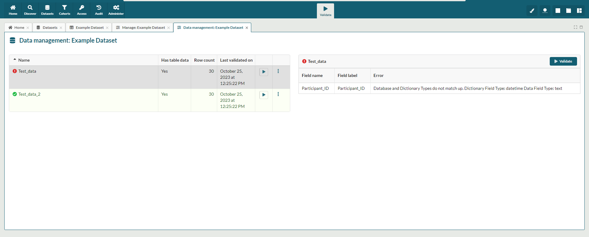589x237 pixels.
Task: Click the Validate button in Test_data panel
Action: pos(563,61)
